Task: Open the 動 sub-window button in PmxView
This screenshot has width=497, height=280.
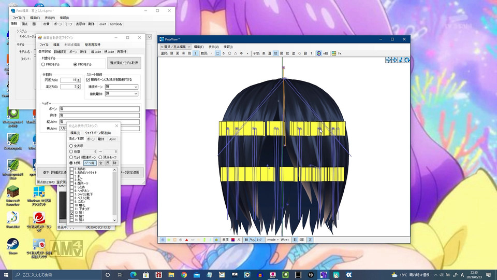Action: (282, 53)
